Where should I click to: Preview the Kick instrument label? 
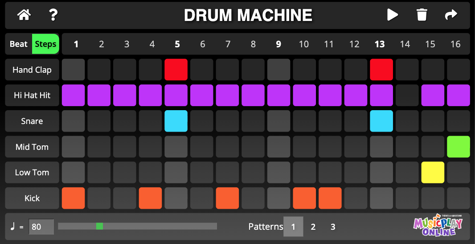click(x=32, y=198)
